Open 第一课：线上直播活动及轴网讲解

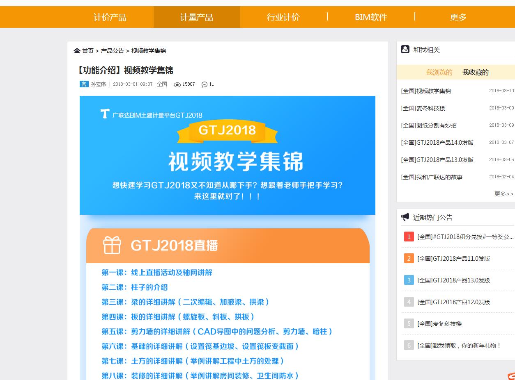pyautogui.click(x=157, y=273)
